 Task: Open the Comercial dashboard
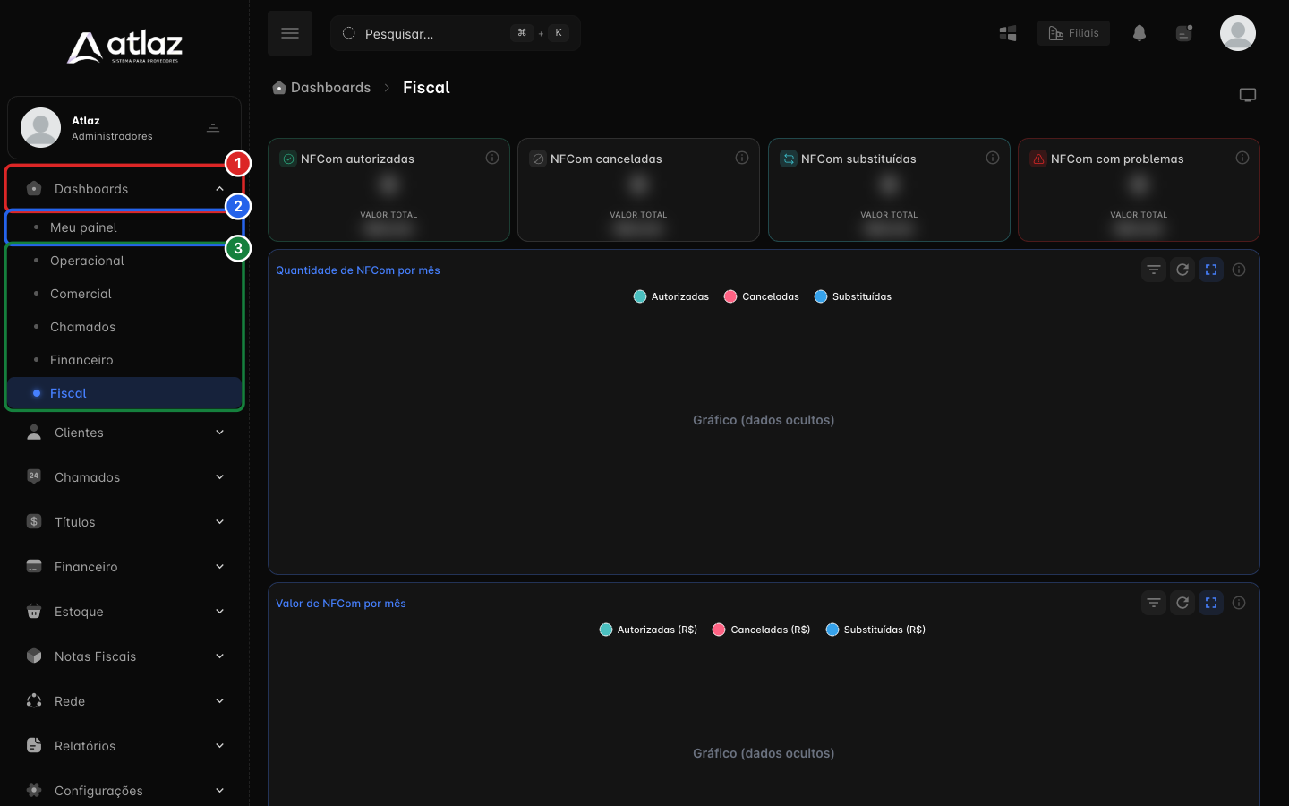pyautogui.click(x=124, y=294)
